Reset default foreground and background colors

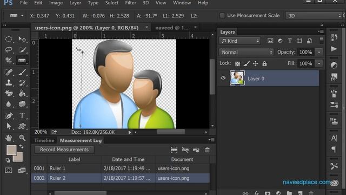coord(8,160)
